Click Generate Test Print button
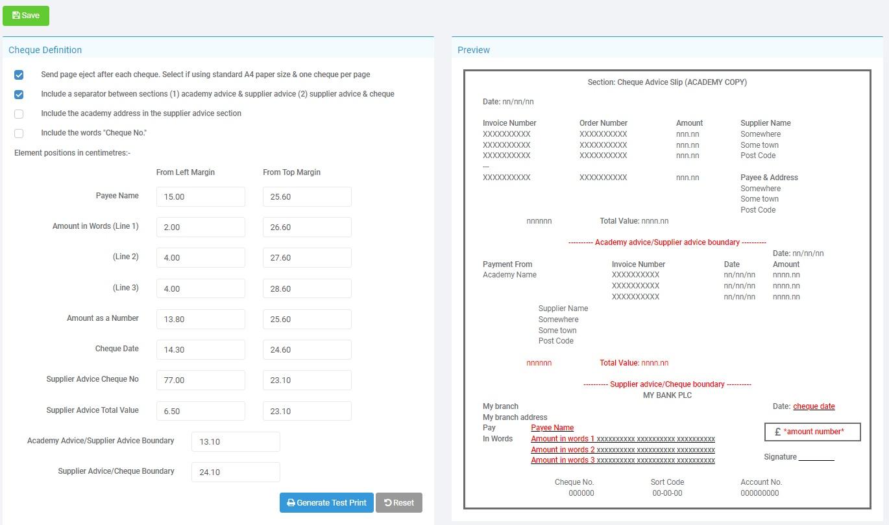This screenshot has height=525, width=889. pyautogui.click(x=326, y=503)
